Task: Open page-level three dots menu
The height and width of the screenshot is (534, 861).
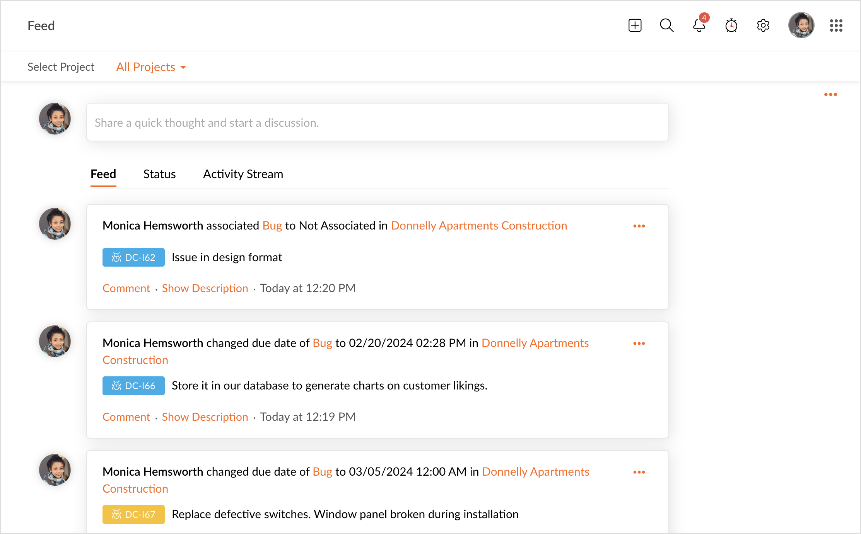Action: (830, 95)
